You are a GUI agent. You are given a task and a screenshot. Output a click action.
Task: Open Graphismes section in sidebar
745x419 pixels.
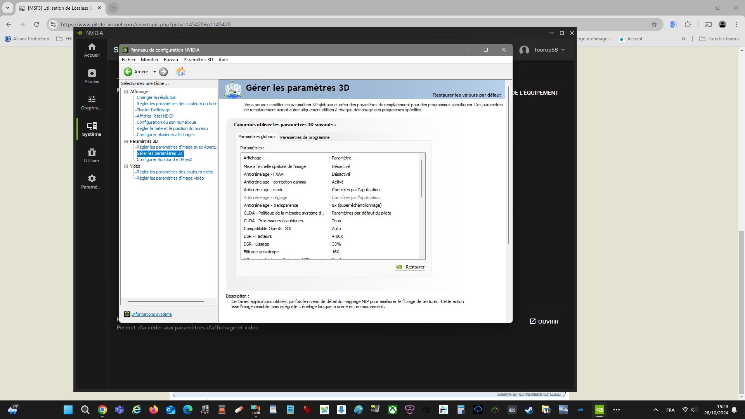tap(92, 103)
